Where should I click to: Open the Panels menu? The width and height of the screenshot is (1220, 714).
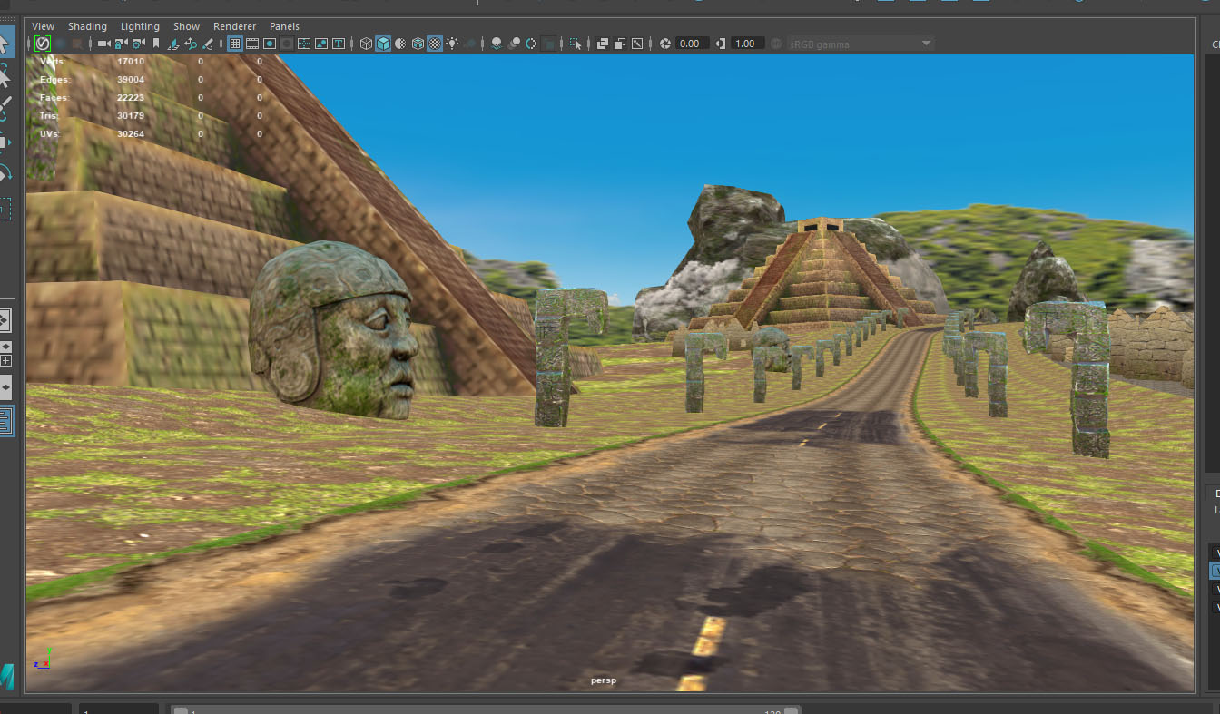pyautogui.click(x=284, y=26)
